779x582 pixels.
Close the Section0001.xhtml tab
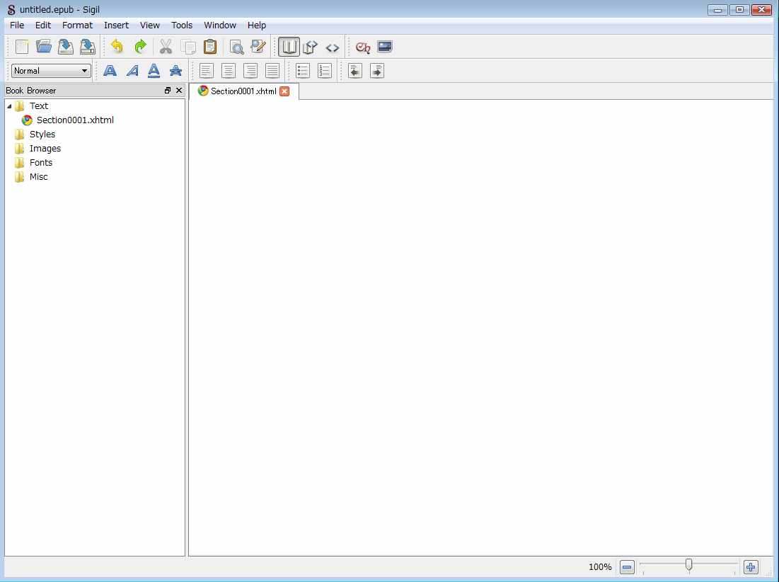284,91
